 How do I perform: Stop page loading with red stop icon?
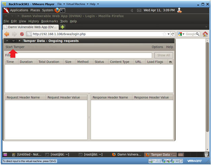(x=22, y=34)
